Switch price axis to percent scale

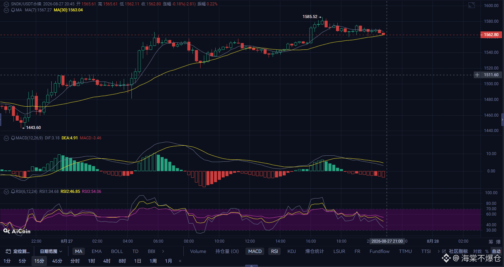tap(487, 251)
